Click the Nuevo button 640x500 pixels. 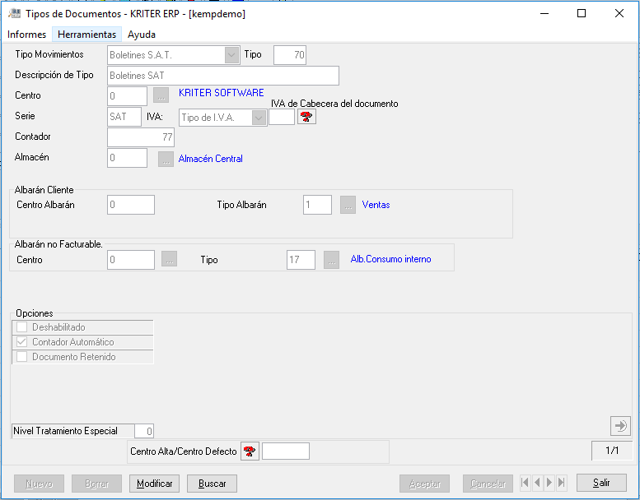(40, 484)
